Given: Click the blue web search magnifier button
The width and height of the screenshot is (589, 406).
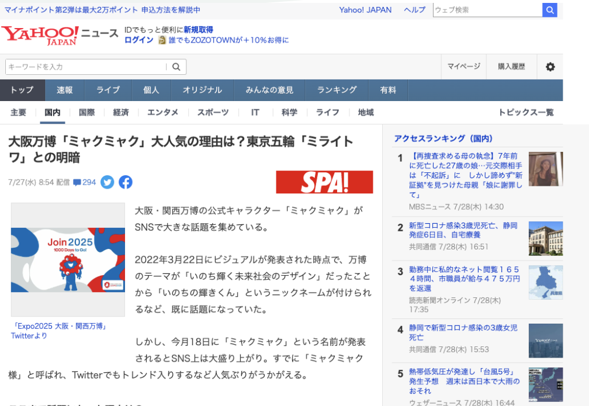Looking at the screenshot, I should point(549,10).
